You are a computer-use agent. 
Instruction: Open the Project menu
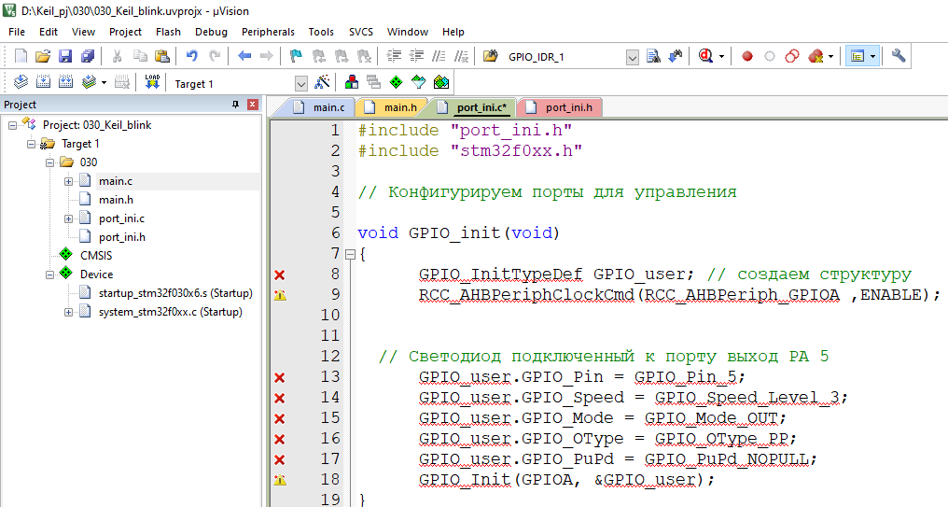(125, 32)
